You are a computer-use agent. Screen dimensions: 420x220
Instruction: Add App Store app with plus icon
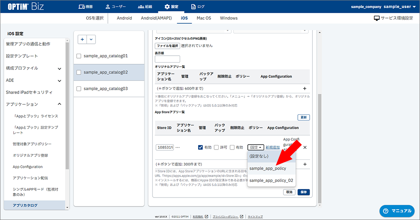pos(305,164)
